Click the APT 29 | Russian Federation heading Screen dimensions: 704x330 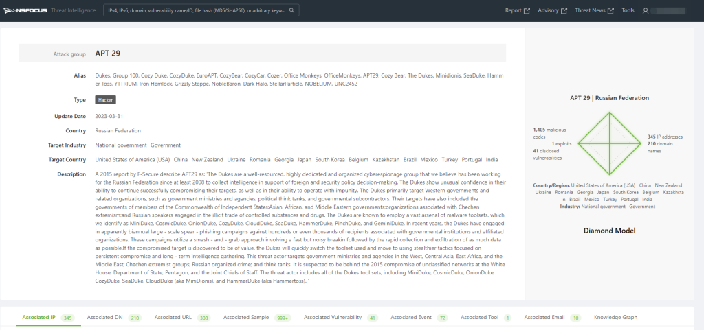pyautogui.click(x=609, y=98)
